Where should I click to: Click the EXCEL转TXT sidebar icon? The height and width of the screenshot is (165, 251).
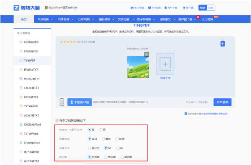point(21,88)
